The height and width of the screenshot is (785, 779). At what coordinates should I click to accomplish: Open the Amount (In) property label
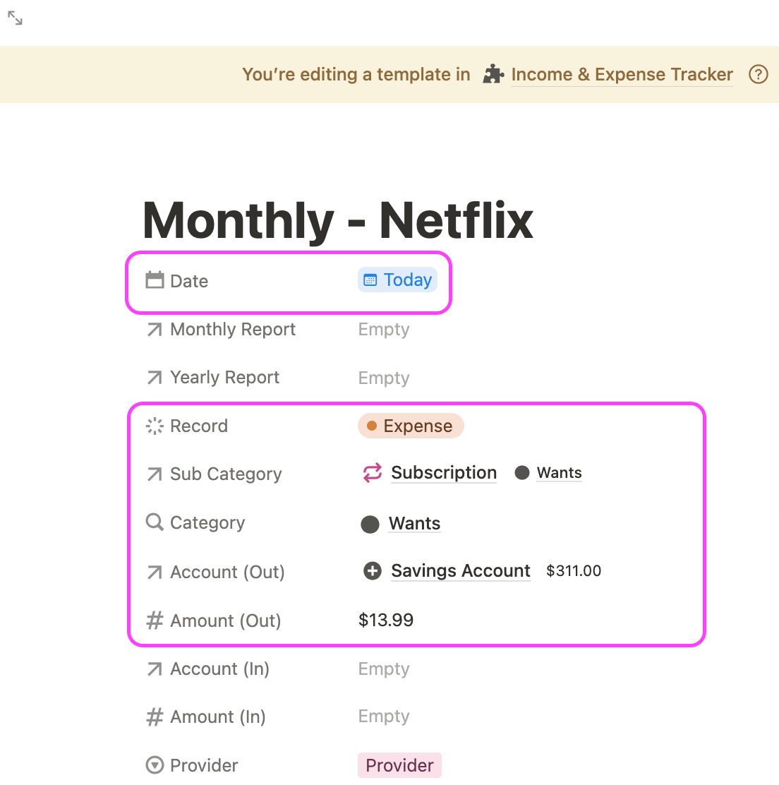(217, 717)
